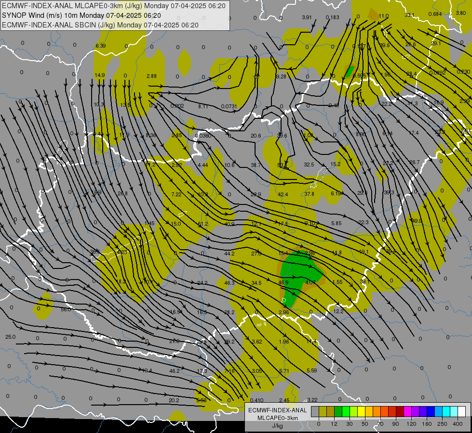Screen dimensions: 472x433
Task: Click the map value 3.62
Action: (x=257, y=342)
